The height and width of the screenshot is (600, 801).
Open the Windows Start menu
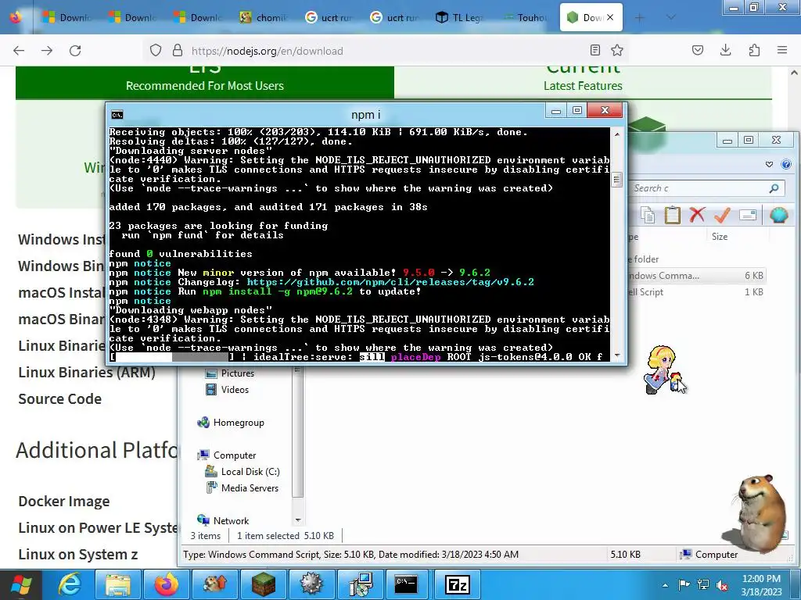point(20,584)
